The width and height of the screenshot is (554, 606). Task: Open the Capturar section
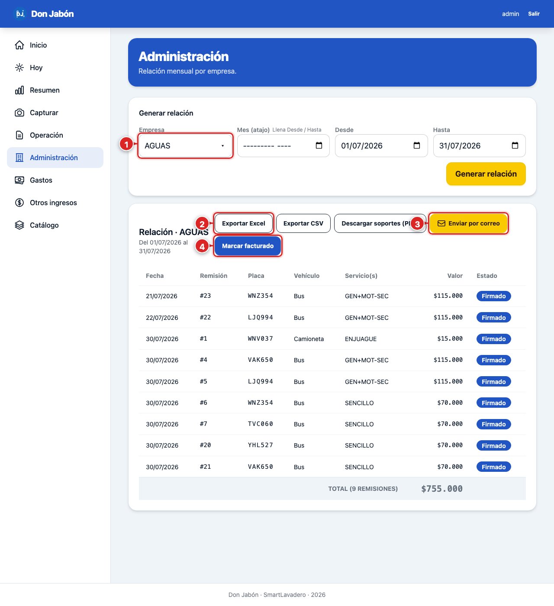[55, 113]
